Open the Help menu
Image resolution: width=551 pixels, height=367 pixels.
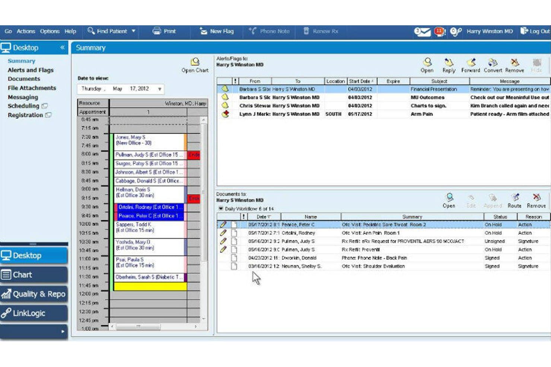[70, 31]
